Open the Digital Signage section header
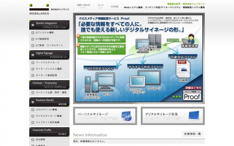Image resolution: width=234 pixels, height=146 pixels. point(49,55)
